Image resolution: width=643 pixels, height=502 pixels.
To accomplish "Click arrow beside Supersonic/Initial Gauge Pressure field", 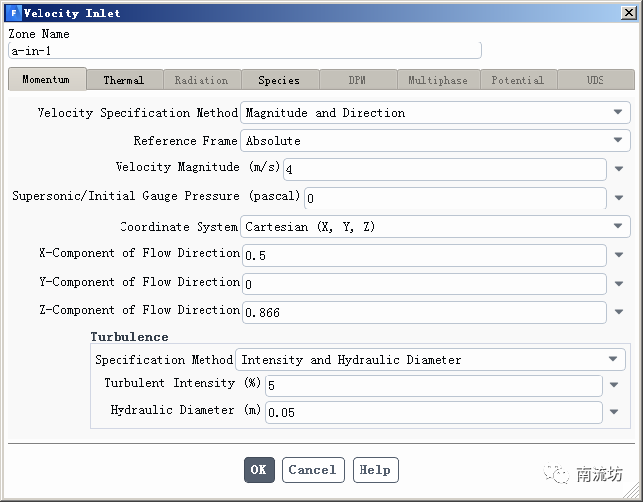I will pyautogui.click(x=619, y=199).
